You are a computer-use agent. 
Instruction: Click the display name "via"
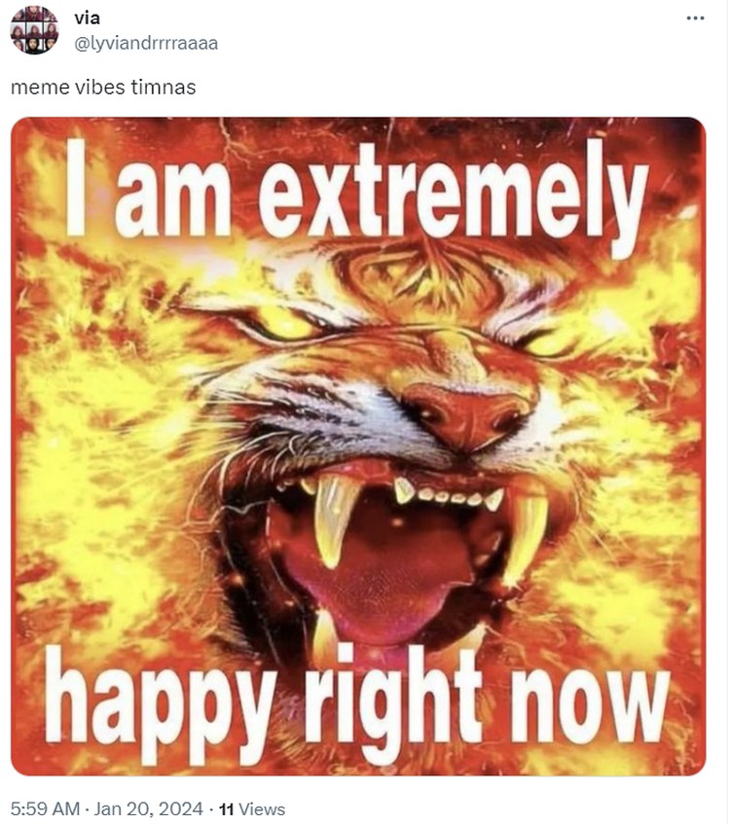tap(87, 18)
